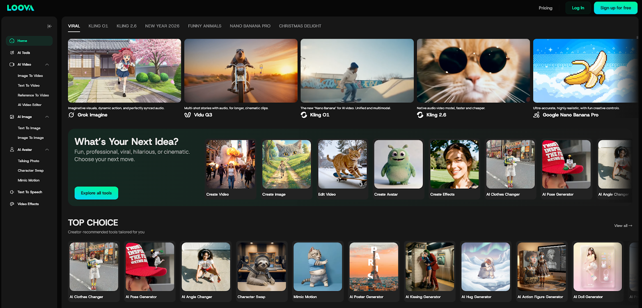Open the View all link
This screenshot has height=308, width=642.
[623, 226]
